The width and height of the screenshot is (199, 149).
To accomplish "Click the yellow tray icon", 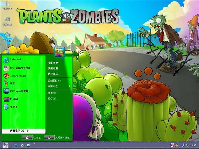I will (x=176, y=145).
